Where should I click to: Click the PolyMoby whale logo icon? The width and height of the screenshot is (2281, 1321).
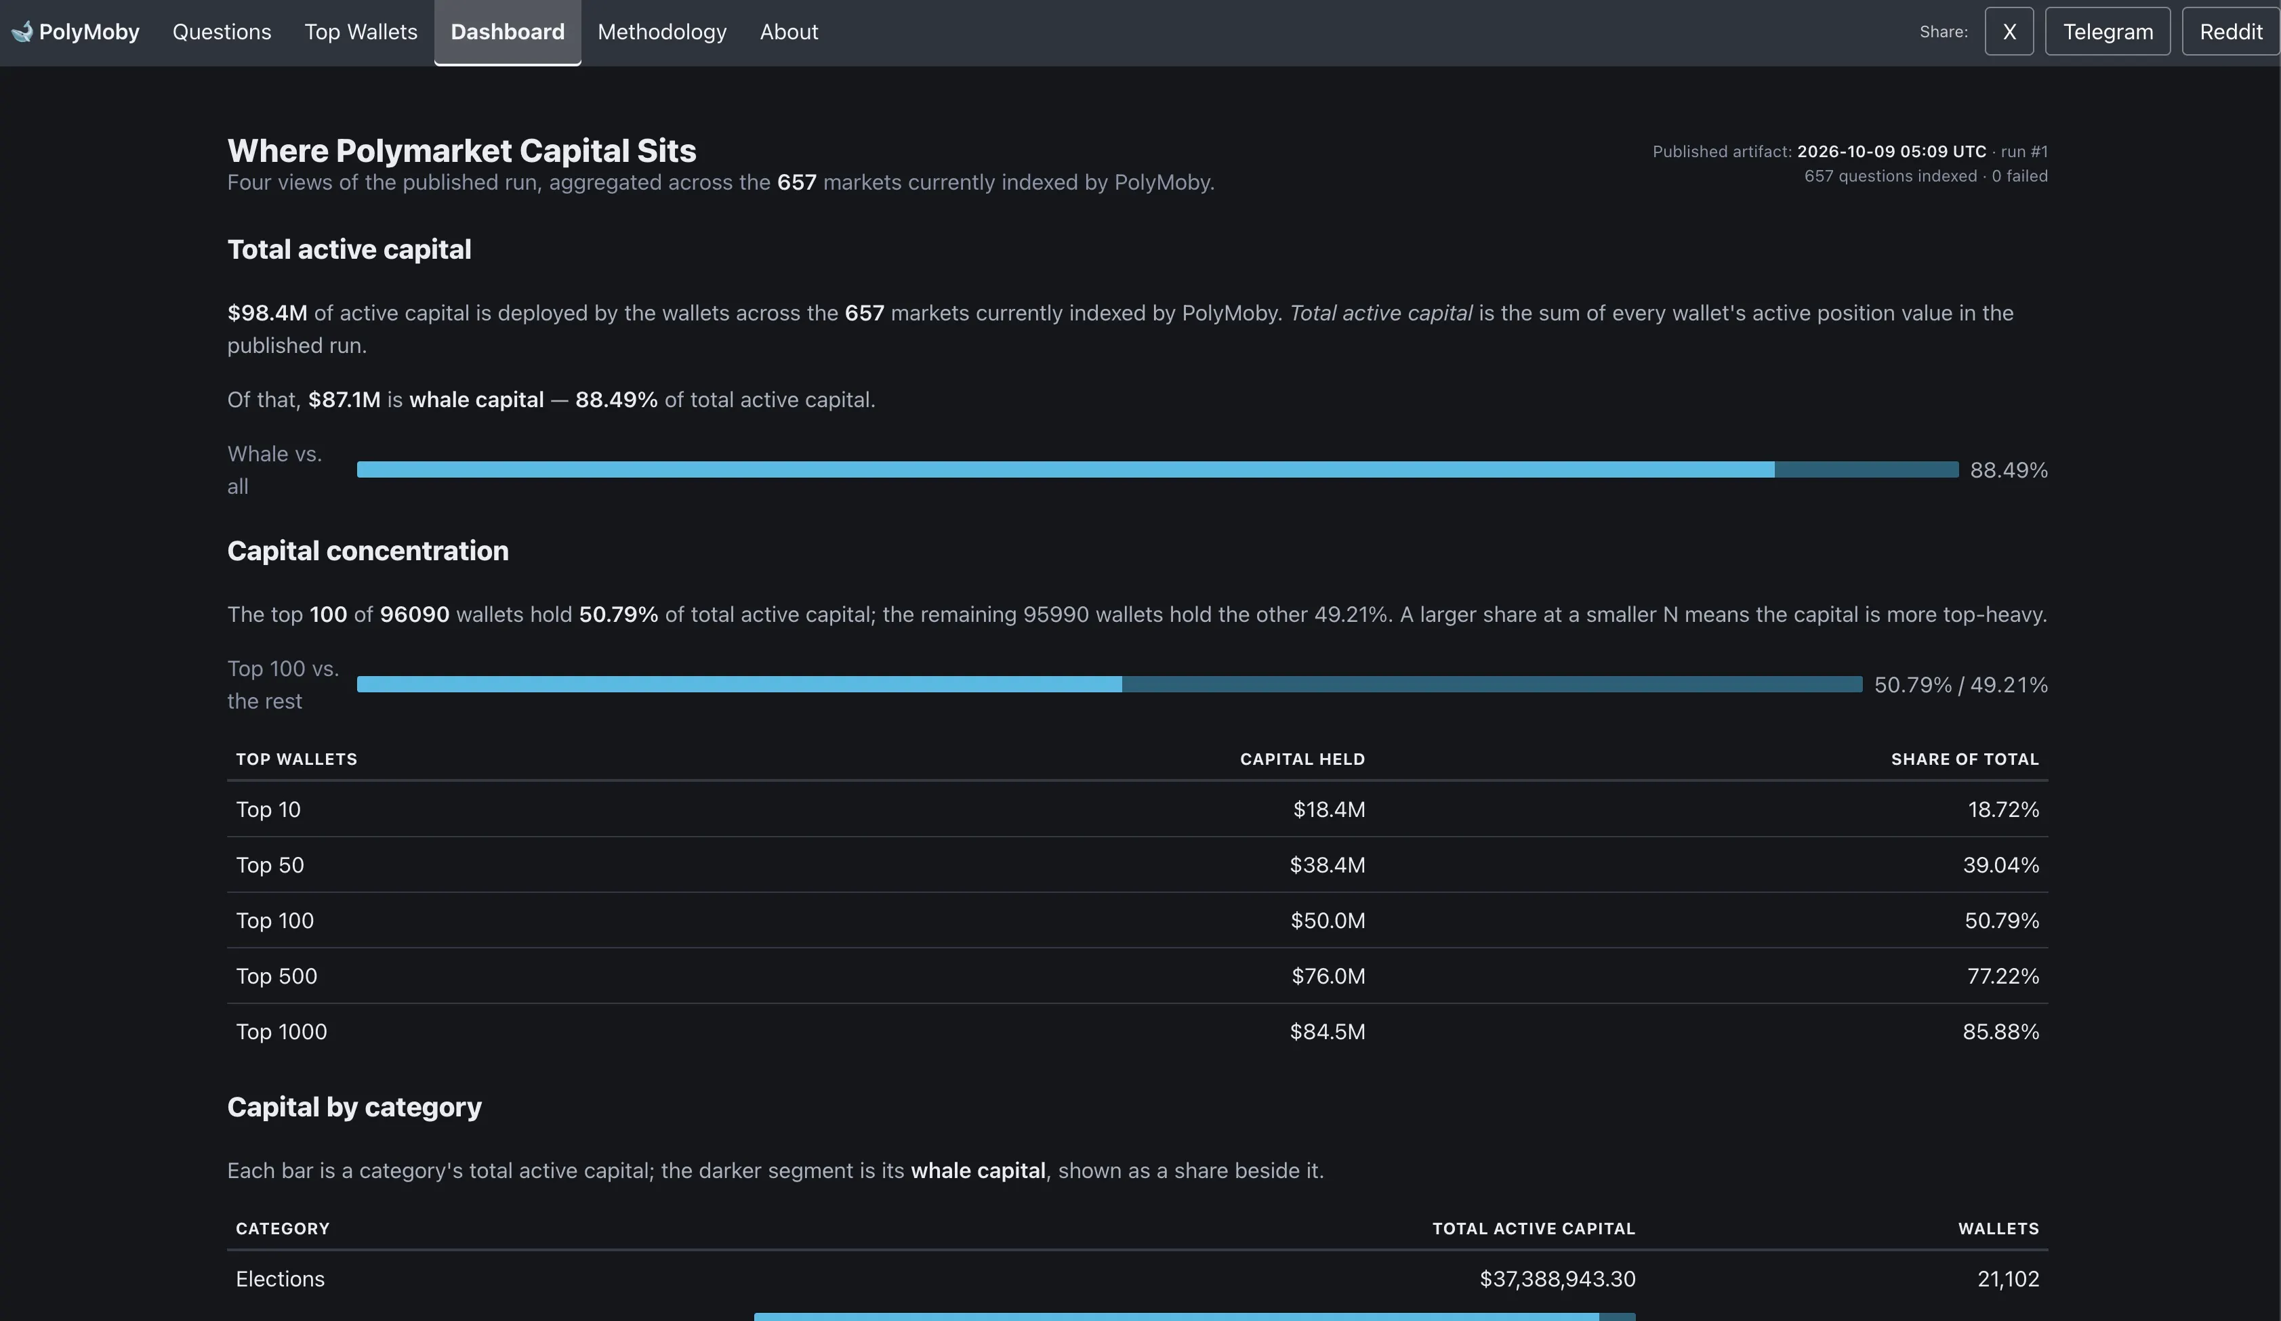[22, 32]
